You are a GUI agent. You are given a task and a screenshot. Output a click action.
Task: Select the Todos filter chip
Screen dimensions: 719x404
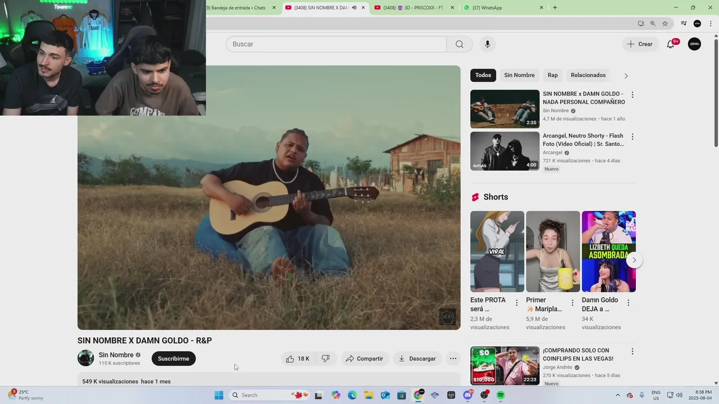pyautogui.click(x=483, y=75)
